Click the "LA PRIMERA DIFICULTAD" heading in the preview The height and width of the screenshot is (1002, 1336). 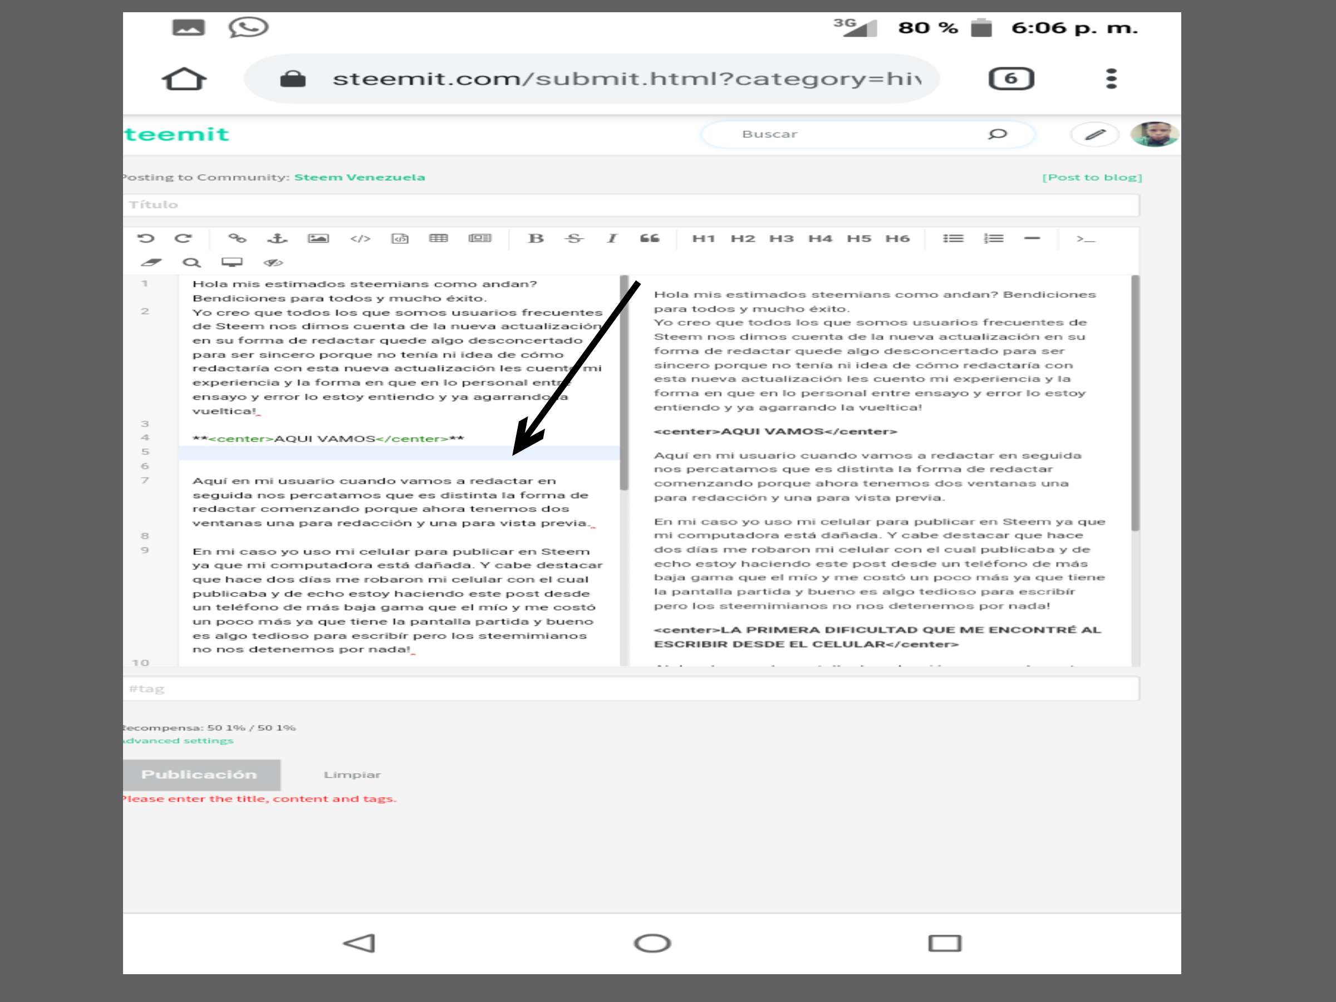coord(877,637)
